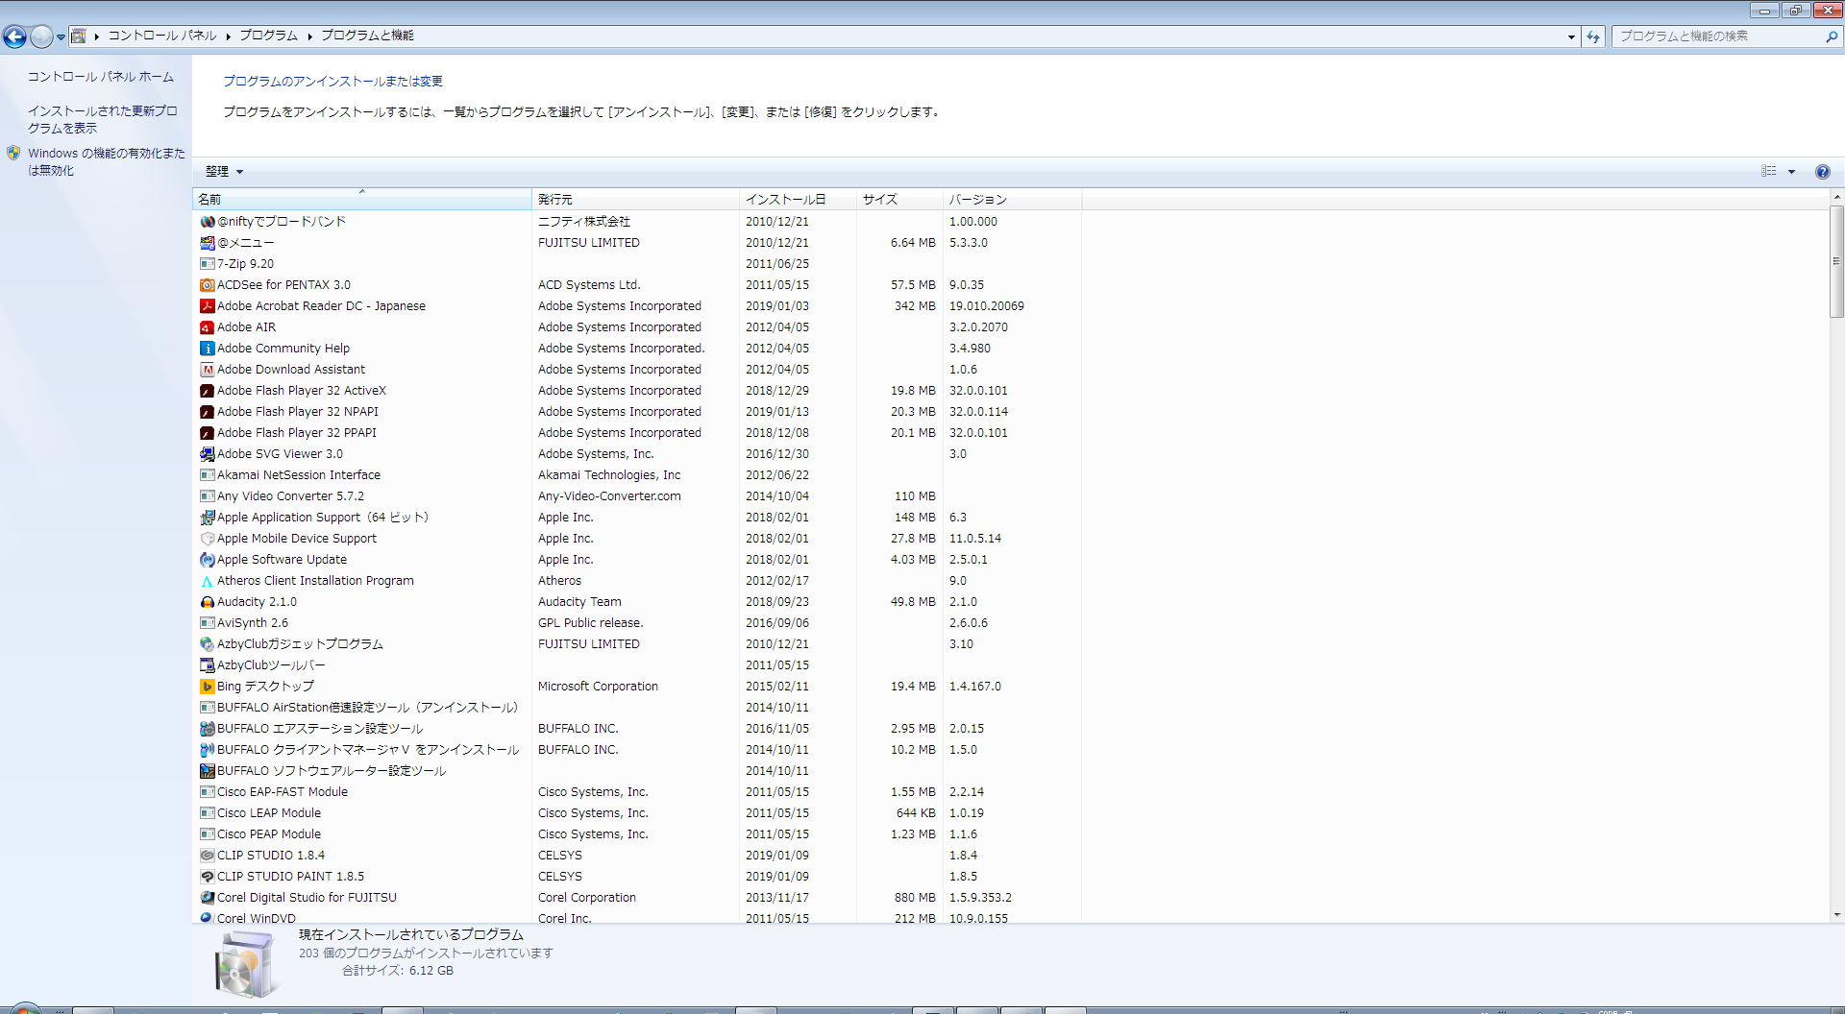The image size is (1845, 1014).
Task: Click the Adobe SVG Viewer 3.0 icon
Action: click(x=207, y=454)
